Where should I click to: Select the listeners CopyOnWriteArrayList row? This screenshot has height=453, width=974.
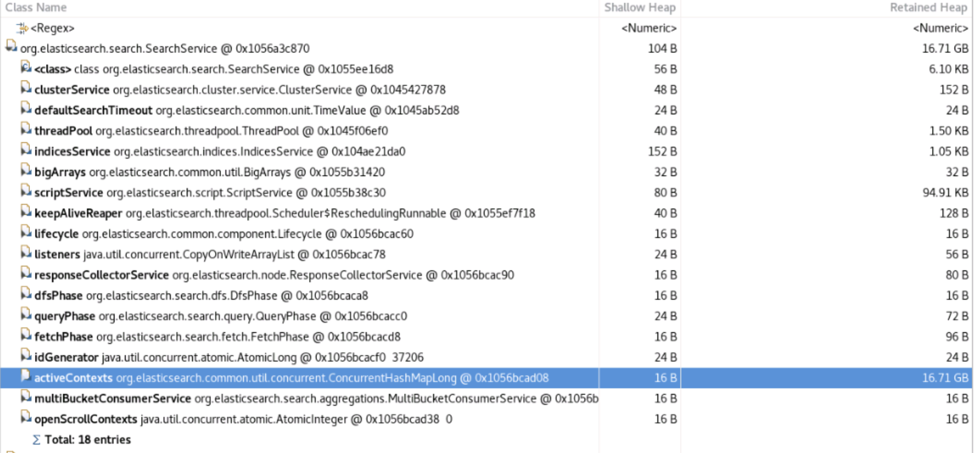(x=487, y=254)
